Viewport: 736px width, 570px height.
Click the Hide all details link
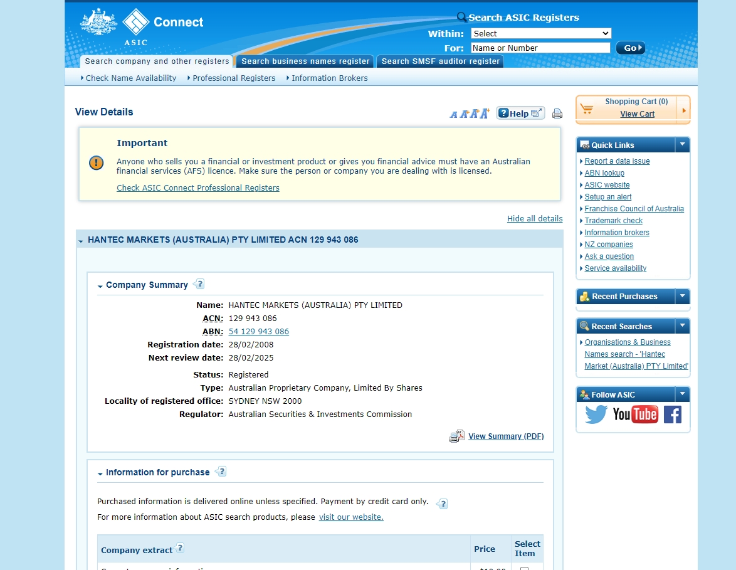[534, 219]
